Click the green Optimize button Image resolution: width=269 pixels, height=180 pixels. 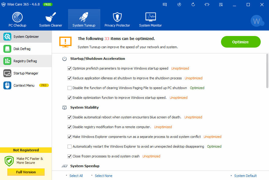(x=241, y=42)
